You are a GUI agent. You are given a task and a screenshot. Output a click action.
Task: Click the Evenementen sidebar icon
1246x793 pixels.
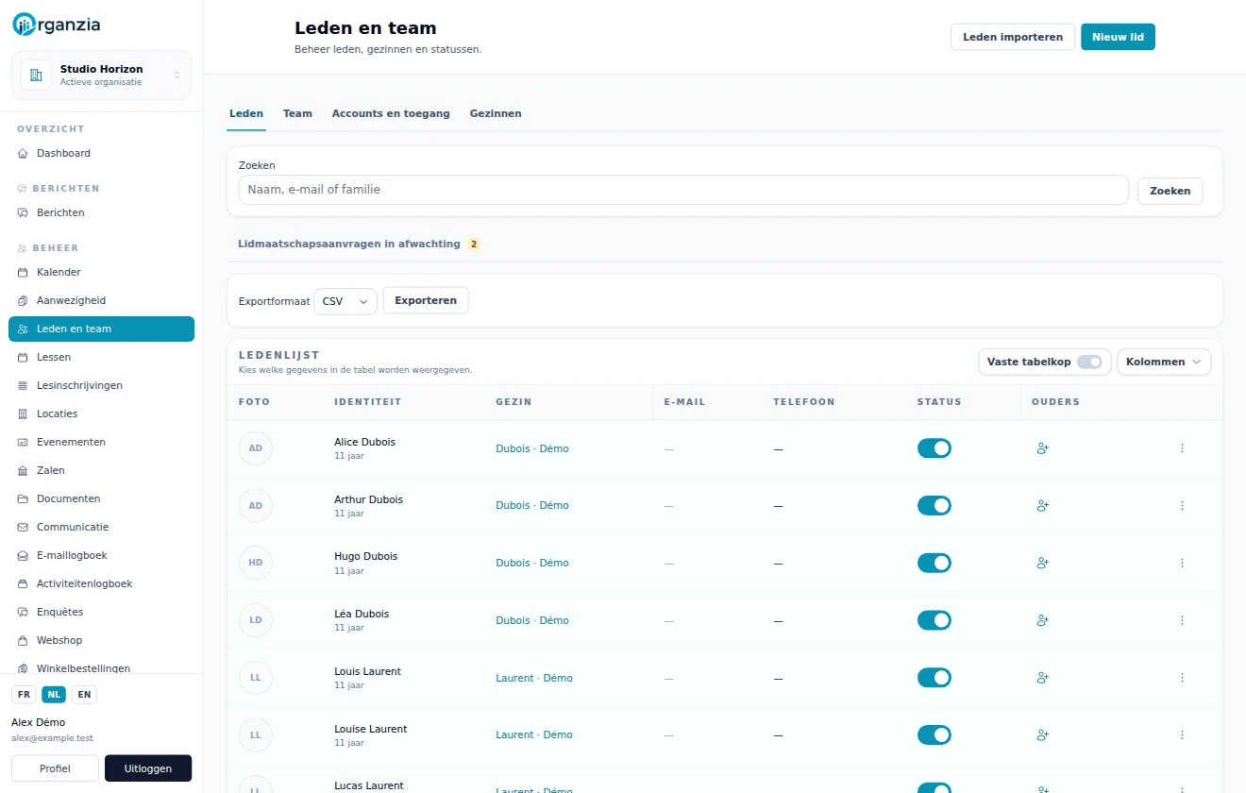(x=24, y=442)
